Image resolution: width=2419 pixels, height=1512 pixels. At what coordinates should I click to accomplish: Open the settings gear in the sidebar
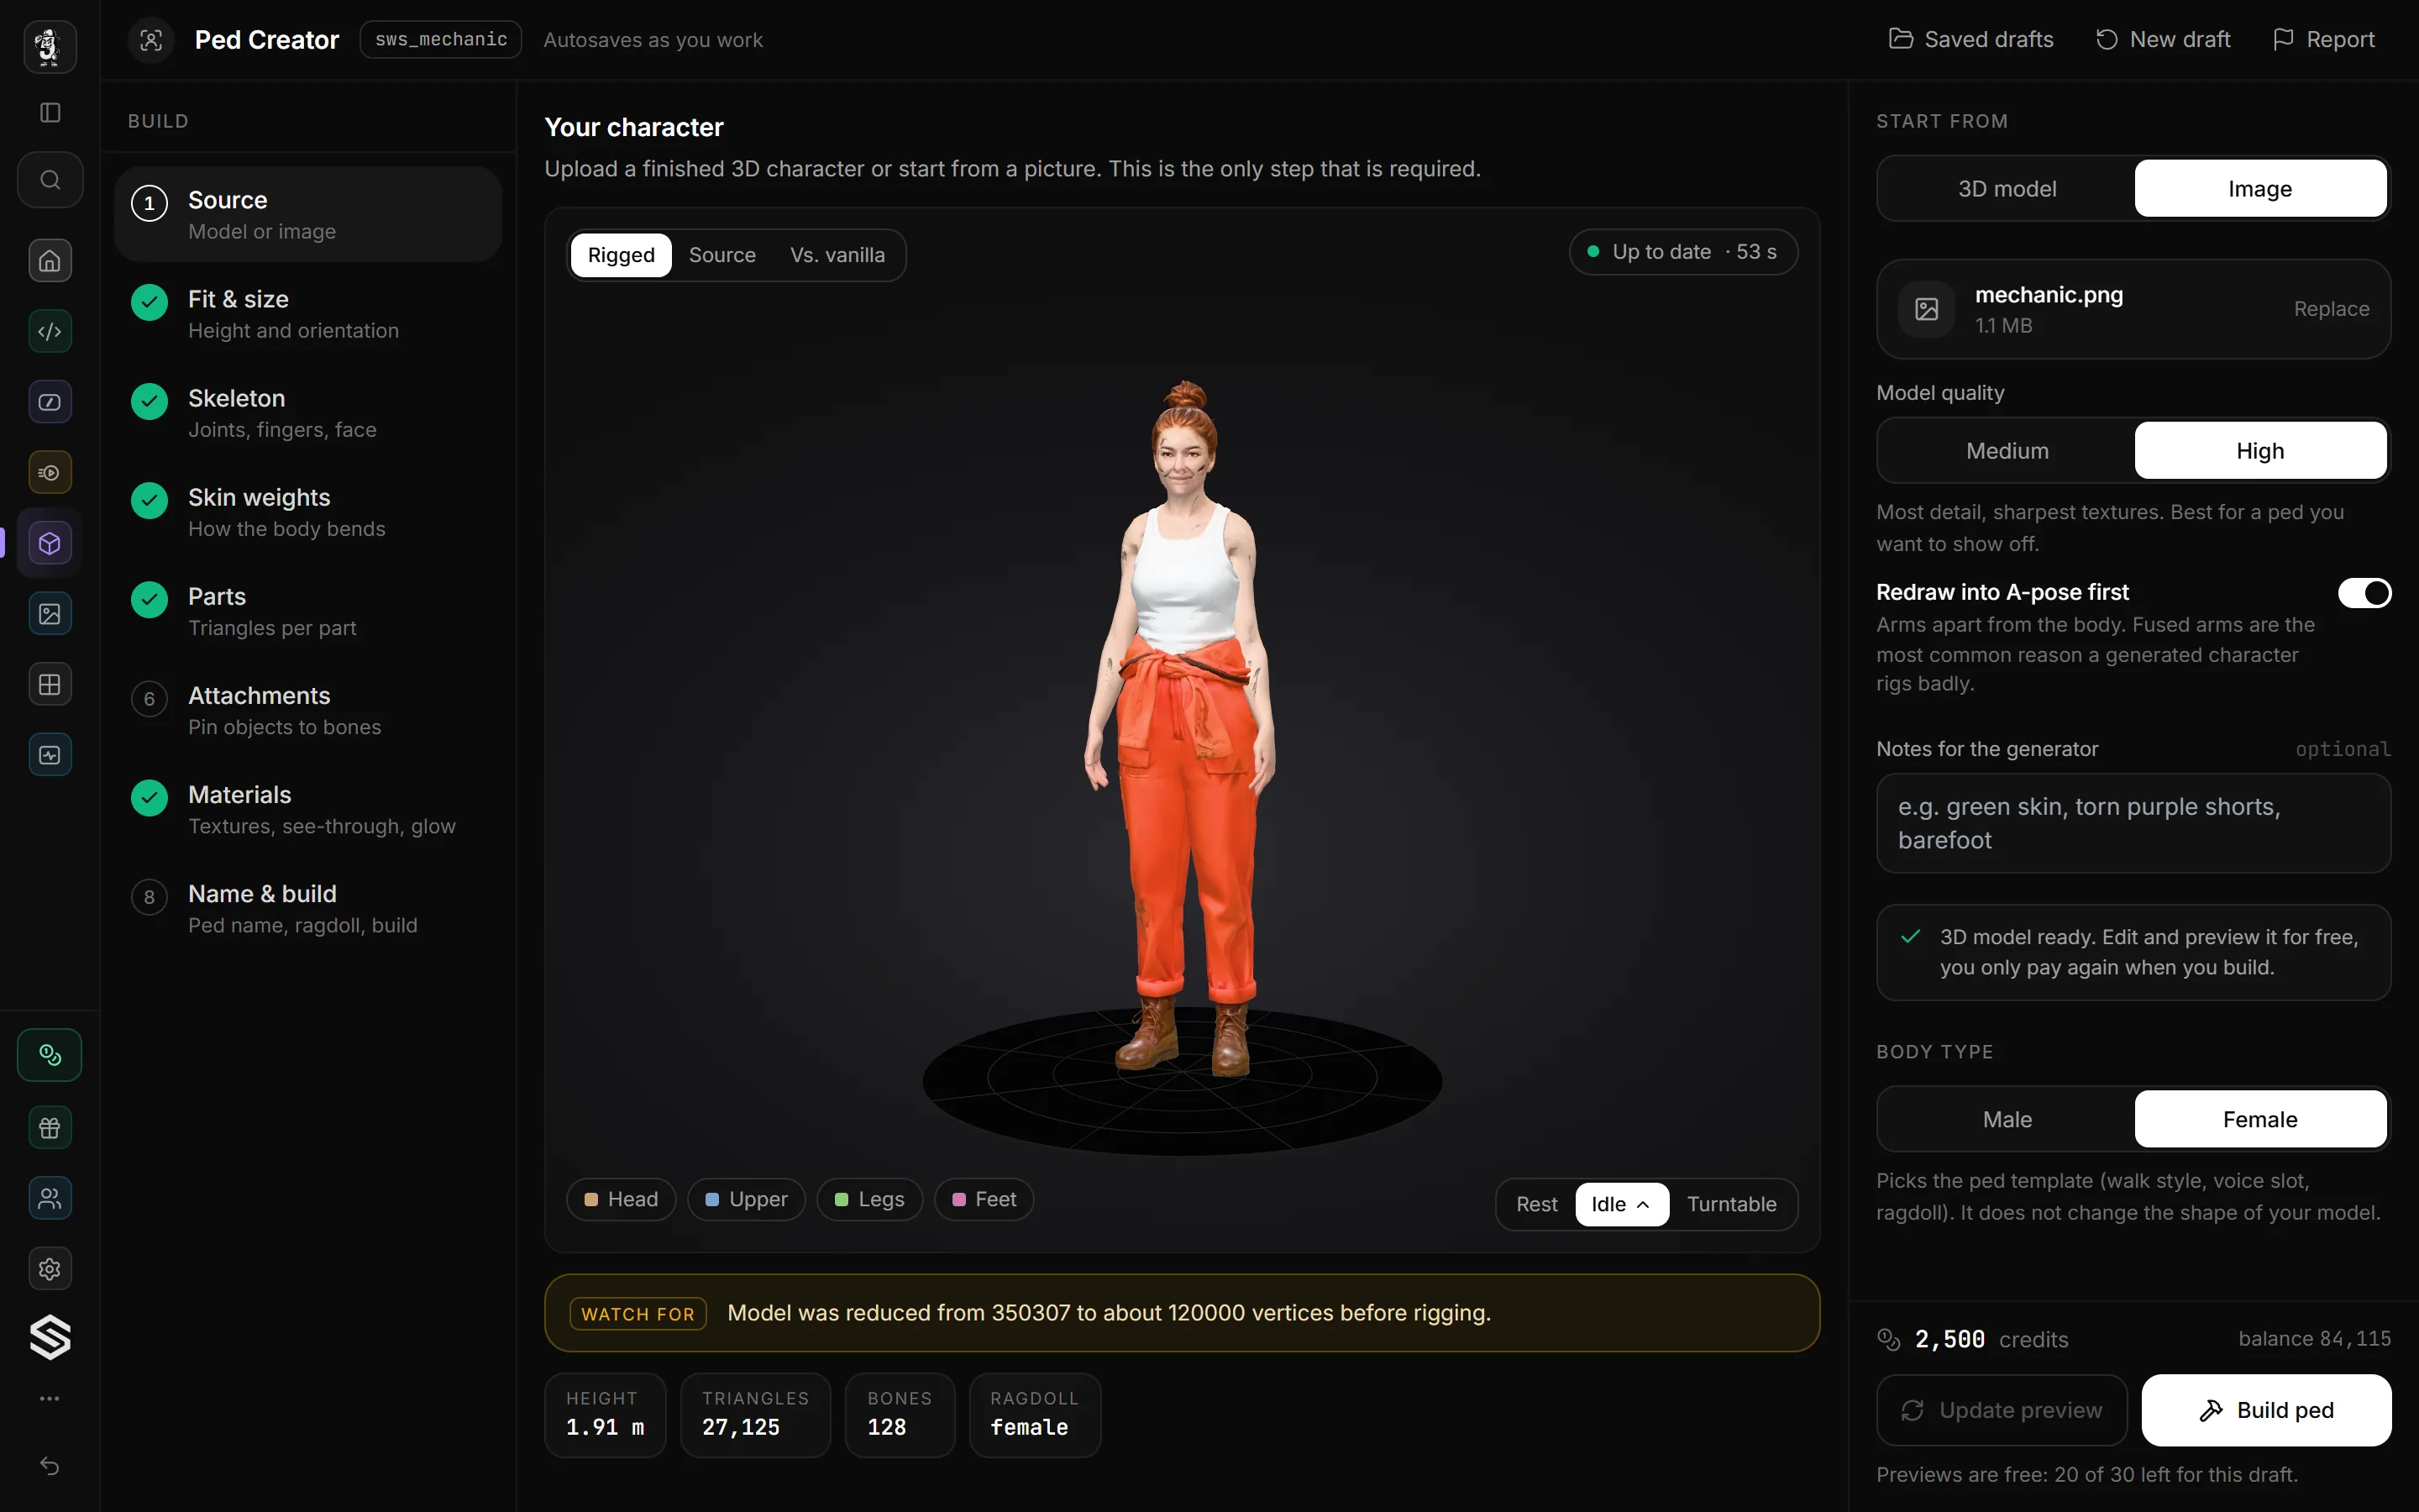tap(50, 1269)
